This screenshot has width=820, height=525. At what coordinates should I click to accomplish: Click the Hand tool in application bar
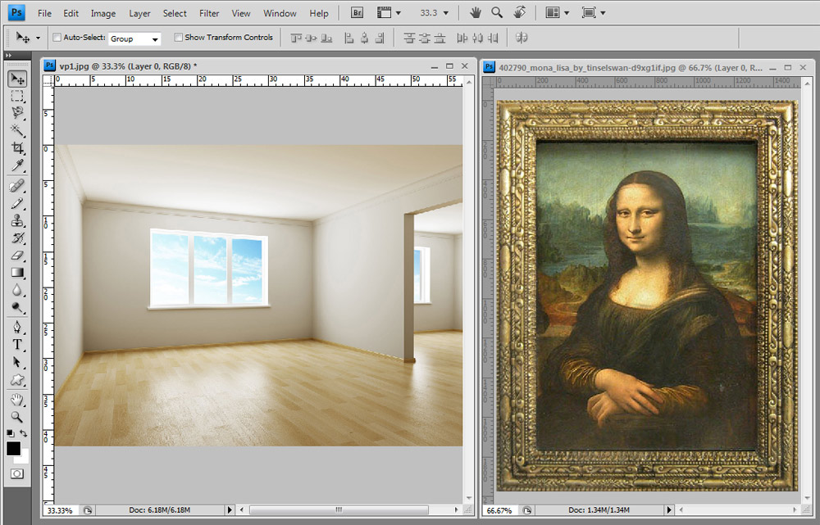(475, 12)
